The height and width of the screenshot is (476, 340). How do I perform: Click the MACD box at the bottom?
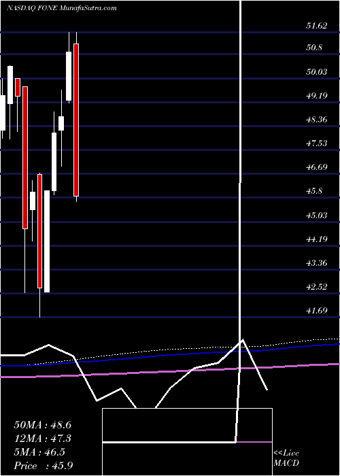coord(187,442)
